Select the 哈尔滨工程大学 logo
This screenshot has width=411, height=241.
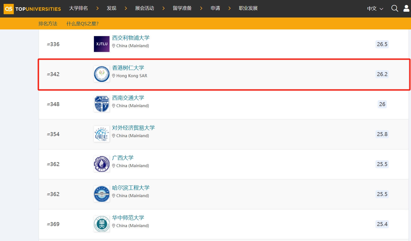[x=101, y=194]
